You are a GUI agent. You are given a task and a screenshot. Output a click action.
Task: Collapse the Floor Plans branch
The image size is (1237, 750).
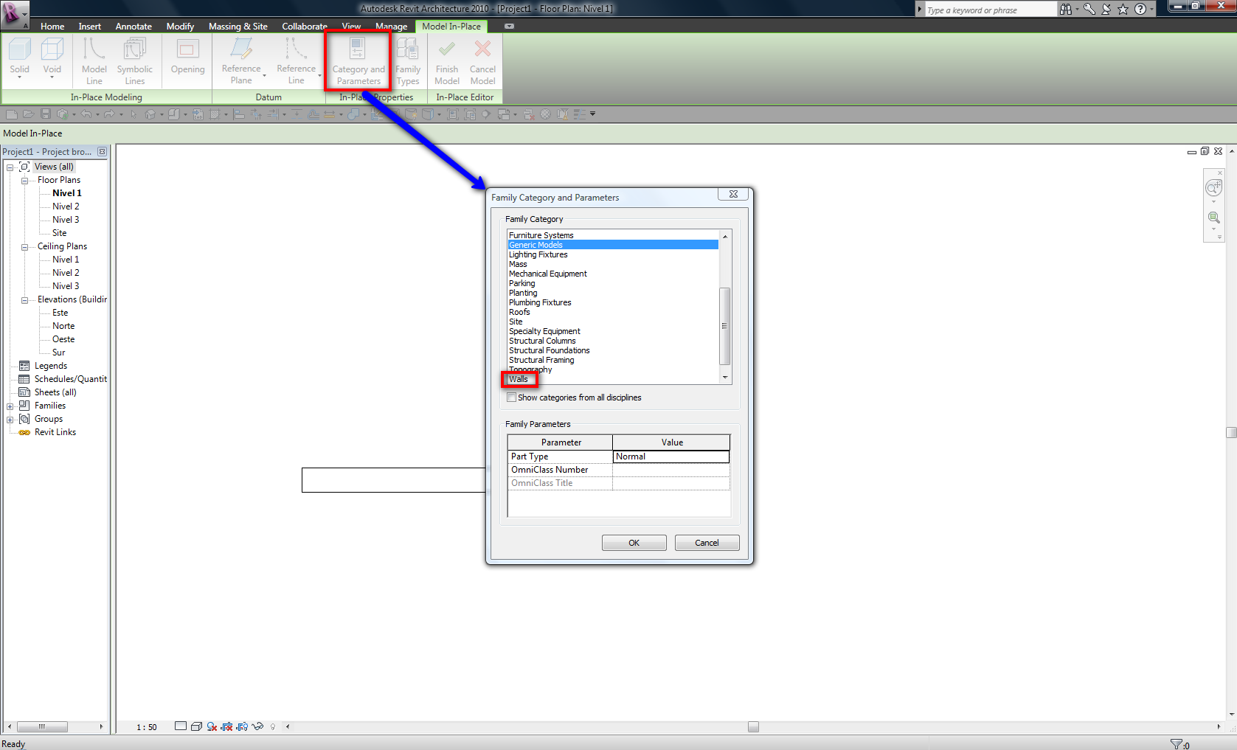pos(24,181)
